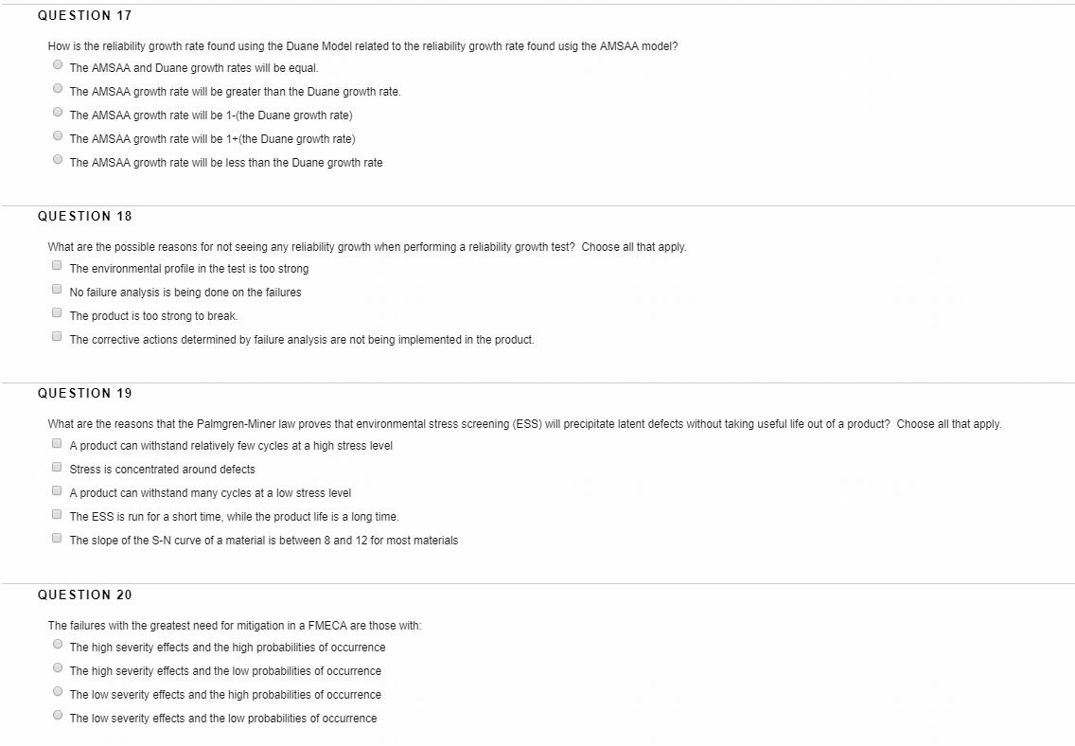Click the QUESTION 18 heading
The height and width of the screenshot is (746, 1075).
[84, 216]
